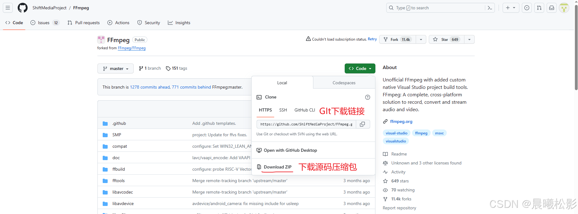
Task: Open the .github folder
Action: [x=119, y=123]
